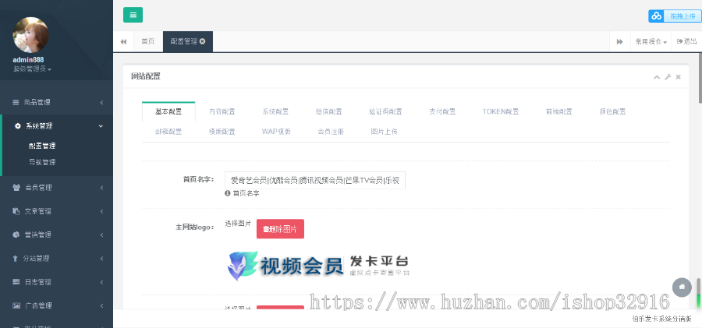This screenshot has height=328, width=702.
Task: Click the red 删除图片 button
Action: (x=280, y=229)
